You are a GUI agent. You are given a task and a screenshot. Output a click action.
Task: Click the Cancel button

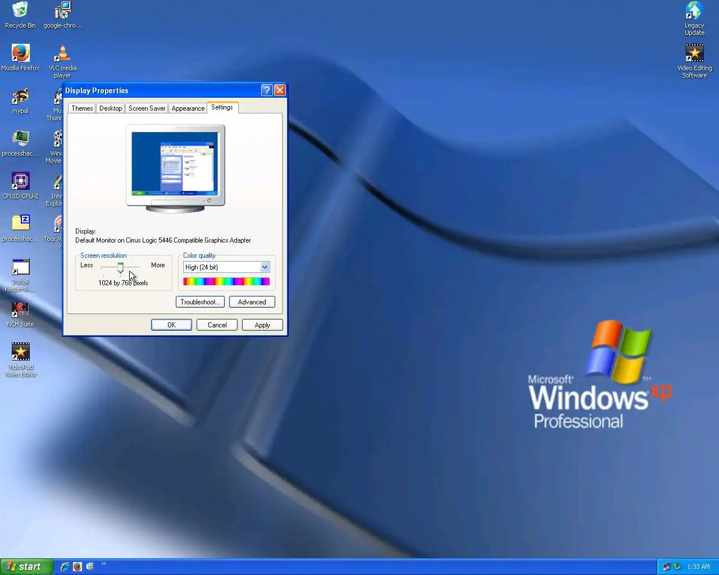pyautogui.click(x=217, y=325)
